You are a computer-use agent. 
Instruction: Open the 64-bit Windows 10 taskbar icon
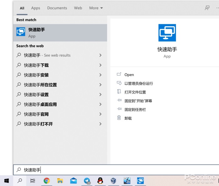tap(127, 181)
